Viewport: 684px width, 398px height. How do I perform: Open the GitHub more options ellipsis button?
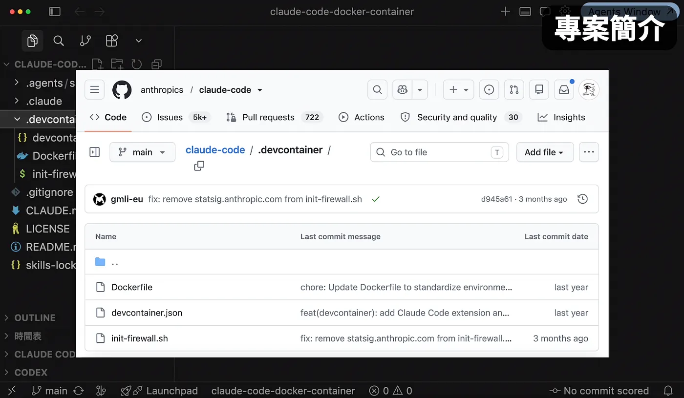(589, 152)
